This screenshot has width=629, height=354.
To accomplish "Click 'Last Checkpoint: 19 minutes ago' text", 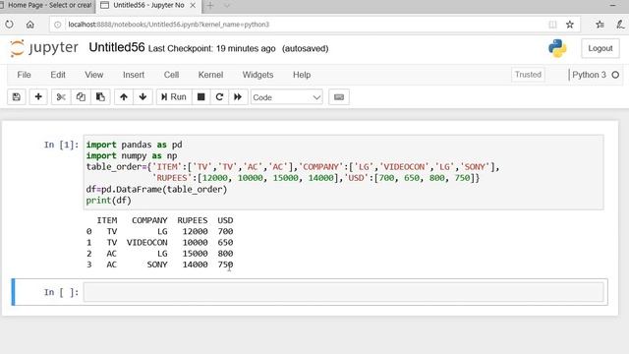I will point(212,48).
